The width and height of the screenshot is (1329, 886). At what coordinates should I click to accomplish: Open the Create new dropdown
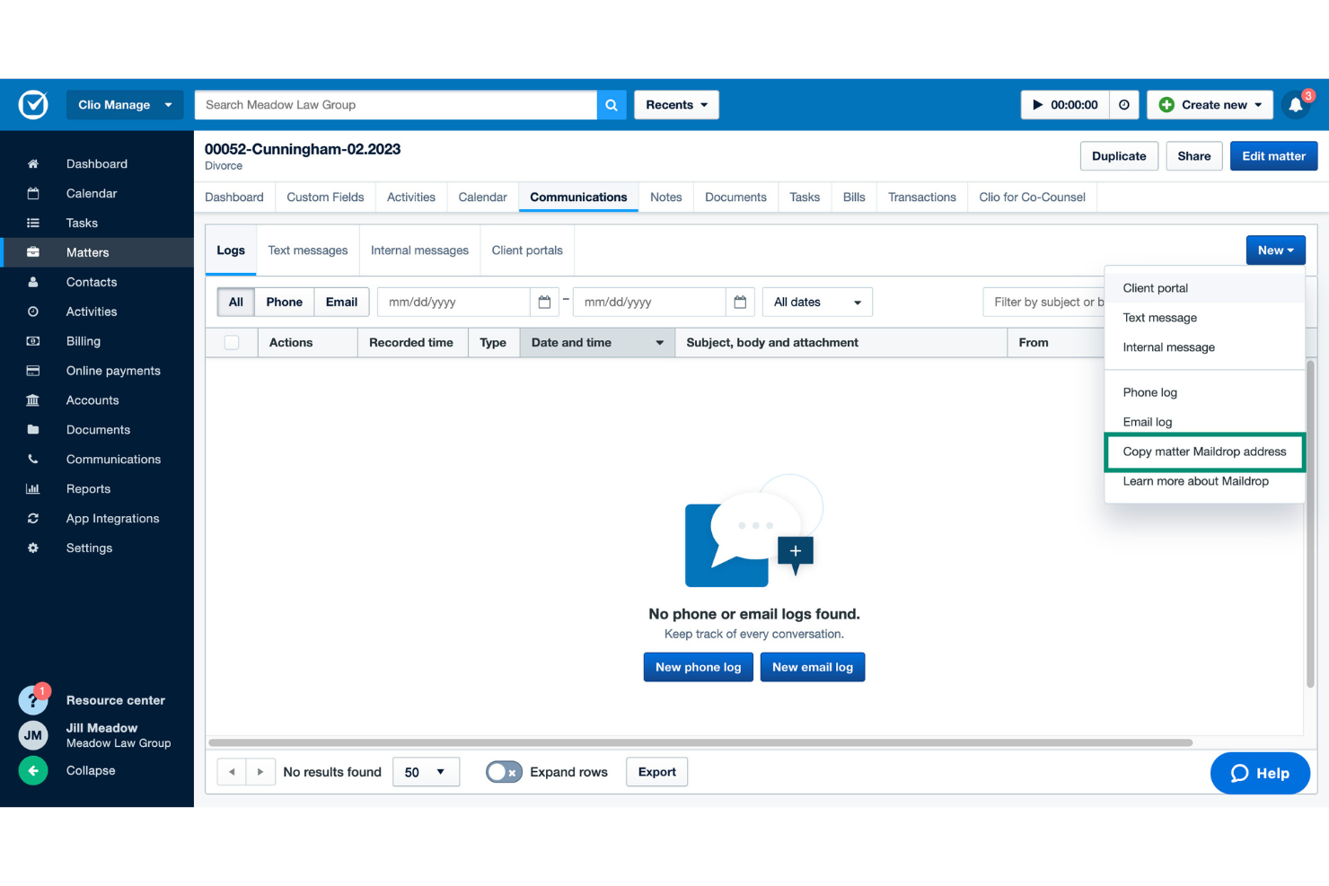pyautogui.click(x=1210, y=105)
